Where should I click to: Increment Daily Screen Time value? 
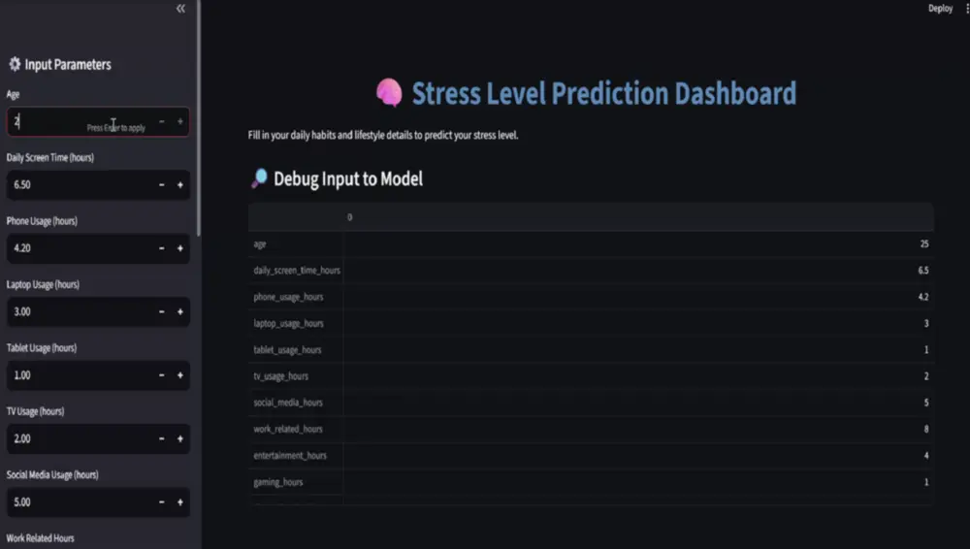coord(180,185)
